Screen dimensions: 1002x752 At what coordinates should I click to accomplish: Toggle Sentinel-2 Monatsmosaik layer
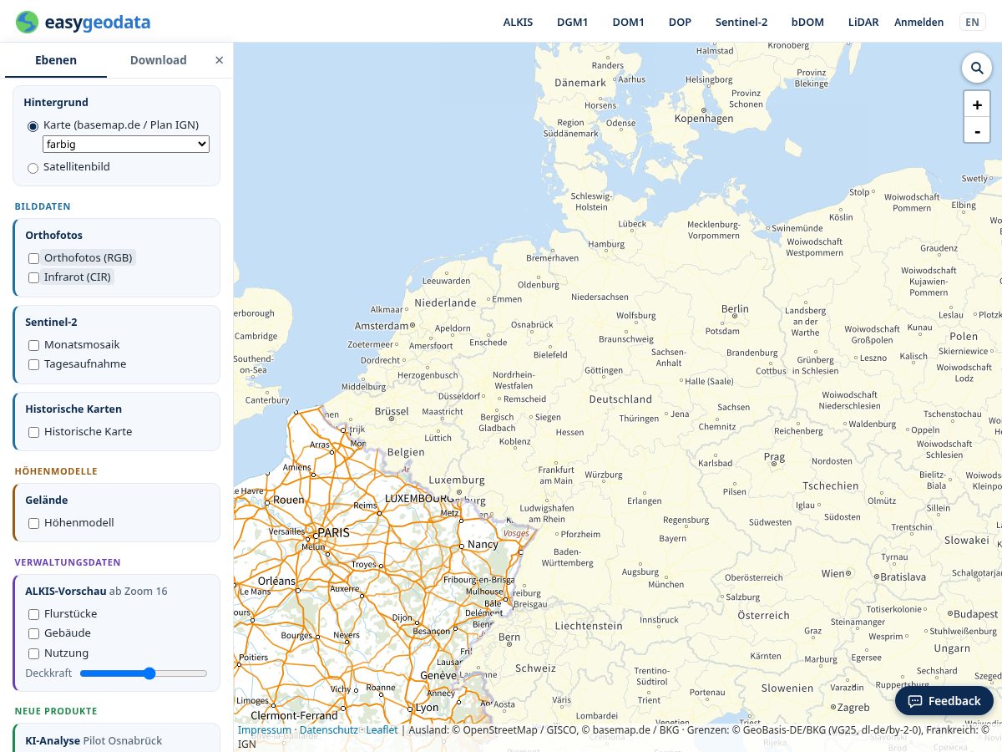coord(34,345)
